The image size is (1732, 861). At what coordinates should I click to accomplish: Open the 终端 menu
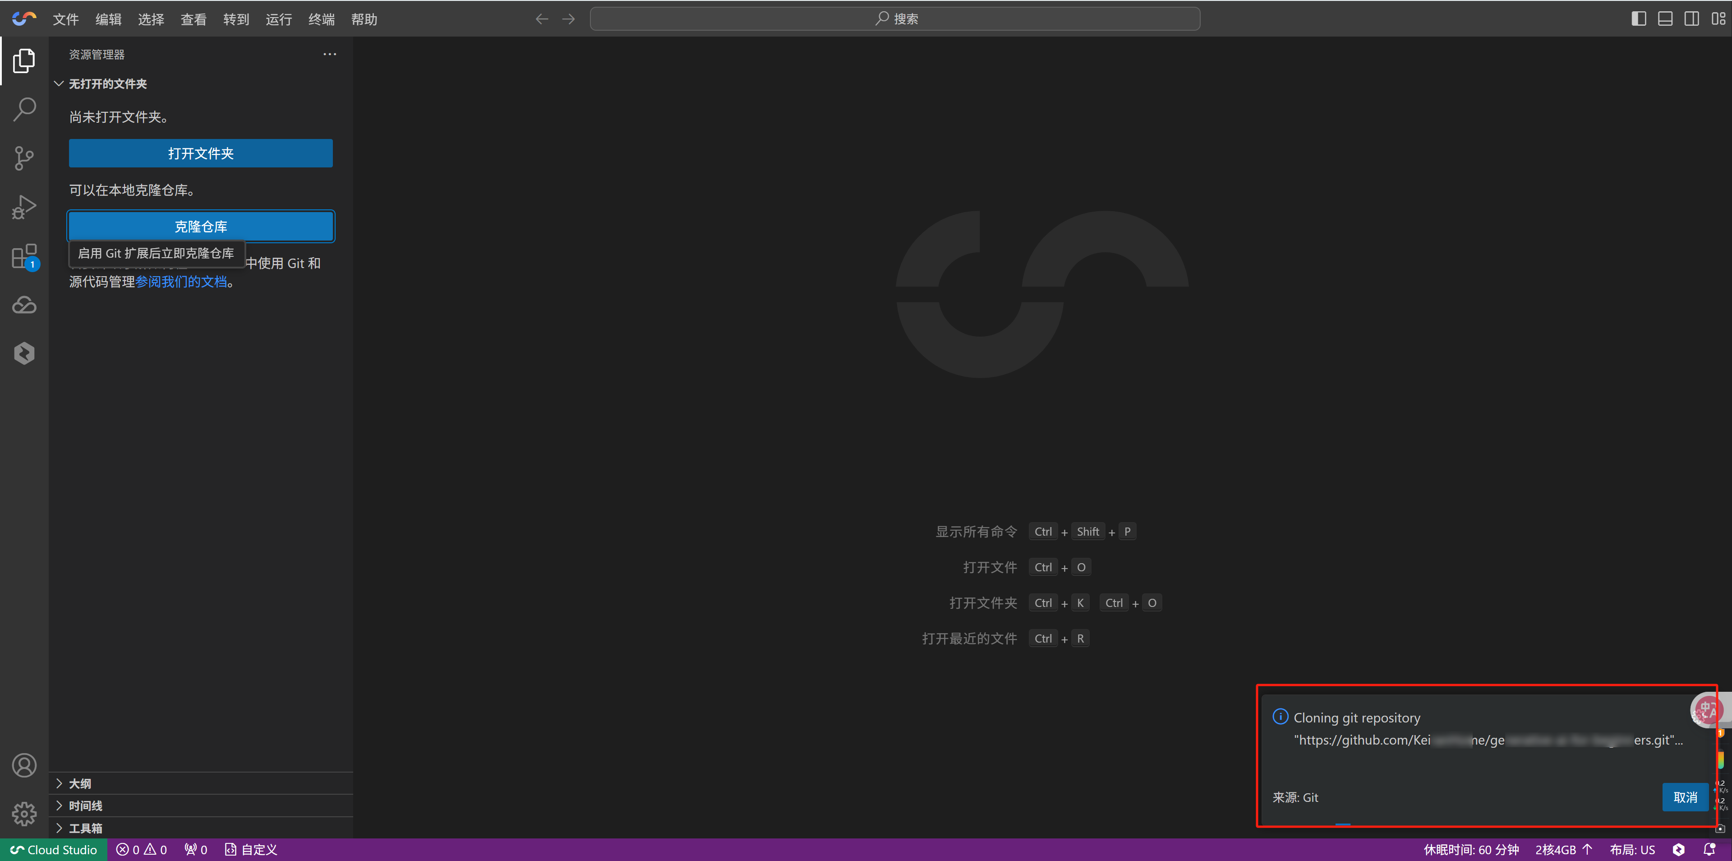[x=322, y=19]
